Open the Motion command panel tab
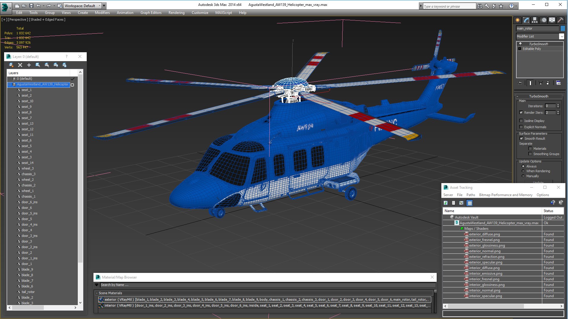This screenshot has height=319, width=568. [x=543, y=20]
